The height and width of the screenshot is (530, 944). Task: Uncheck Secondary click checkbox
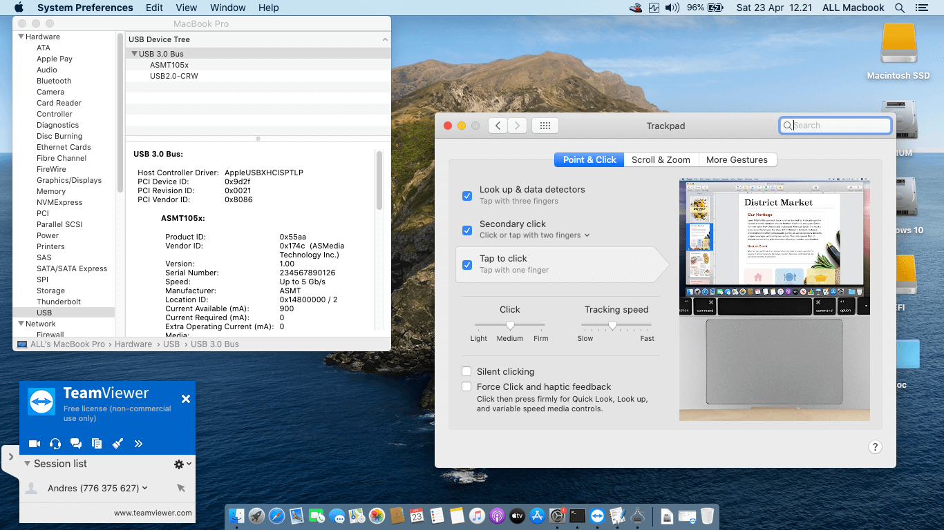click(x=467, y=230)
